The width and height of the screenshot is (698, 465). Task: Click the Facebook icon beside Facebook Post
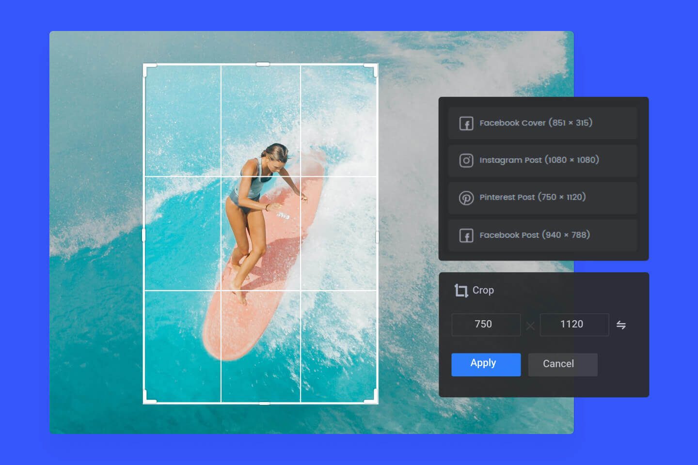click(466, 235)
